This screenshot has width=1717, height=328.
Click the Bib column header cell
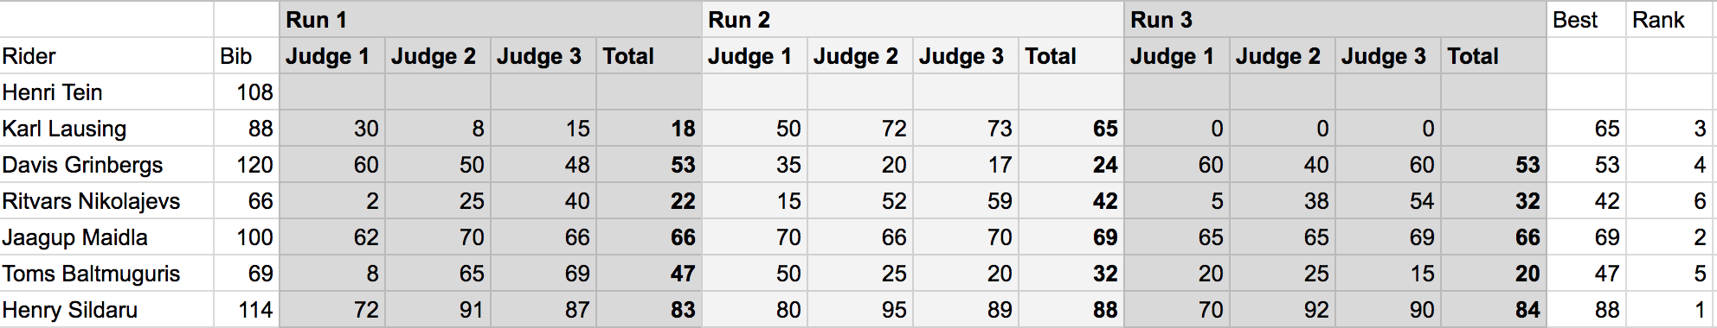coord(247,55)
